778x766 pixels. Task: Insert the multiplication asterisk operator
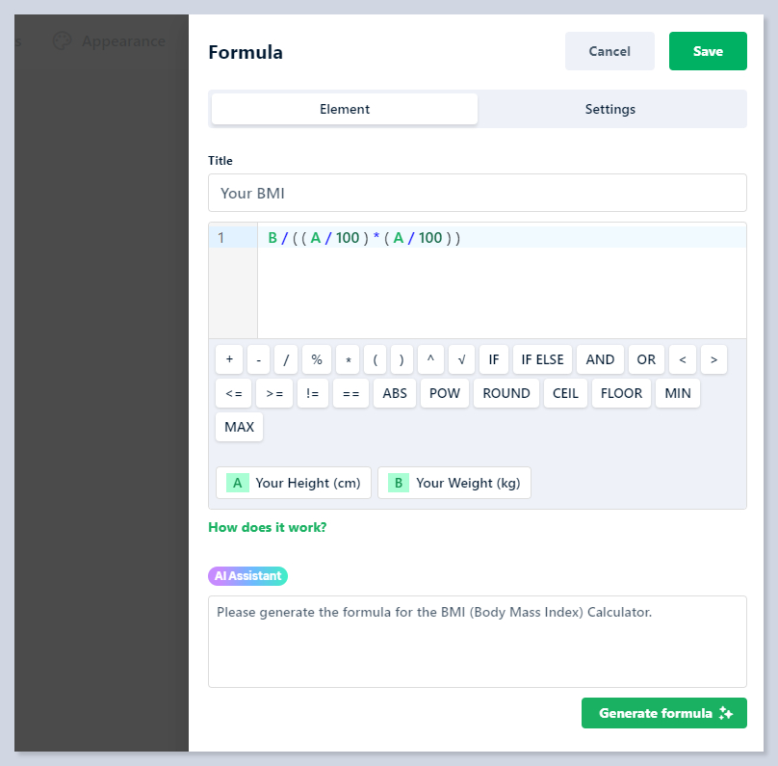(348, 359)
